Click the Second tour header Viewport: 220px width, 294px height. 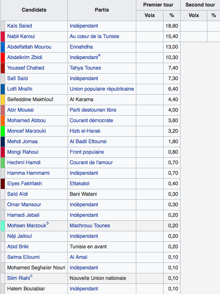tap(200, 5)
